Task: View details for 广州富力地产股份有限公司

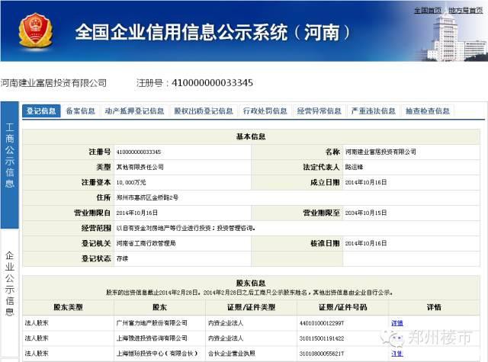Action: click(x=397, y=323)
